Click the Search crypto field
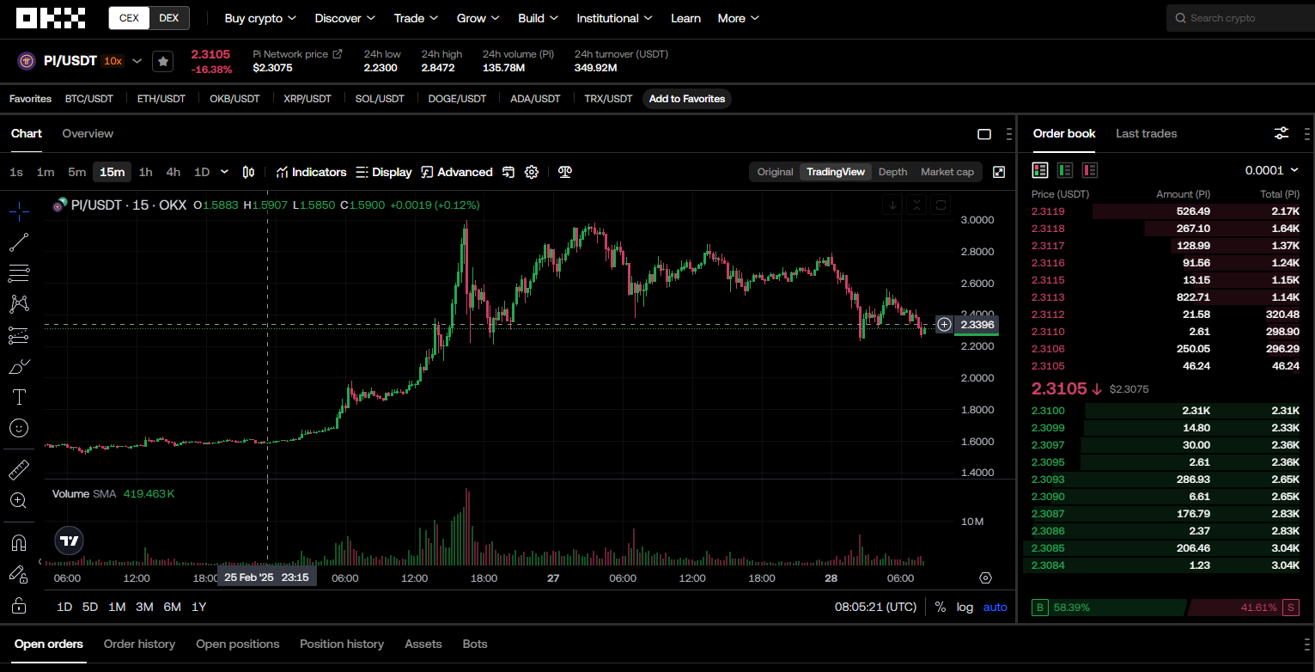This screenshot has height=672, width=1315. (x=1241, y=18)
